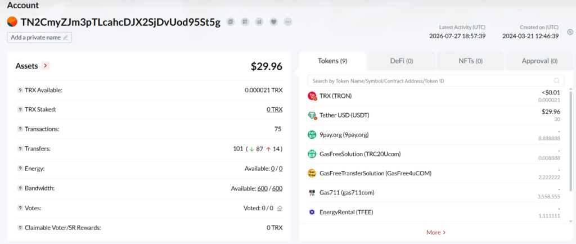Viewport: 576px width, 244px height.
Task: Click the token list scrollbar thumb
Action: point(570,141)
